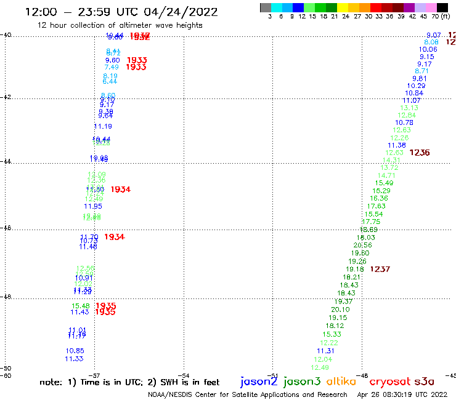Image resolution: width=456 pixels, height=400 pixels.
Task: Click the dark red time label '1237'
Action: pos(380,270)
